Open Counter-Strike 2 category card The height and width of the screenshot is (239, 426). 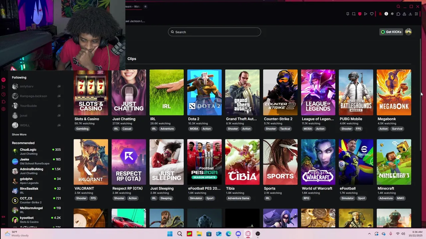click(x=280, y=92)
